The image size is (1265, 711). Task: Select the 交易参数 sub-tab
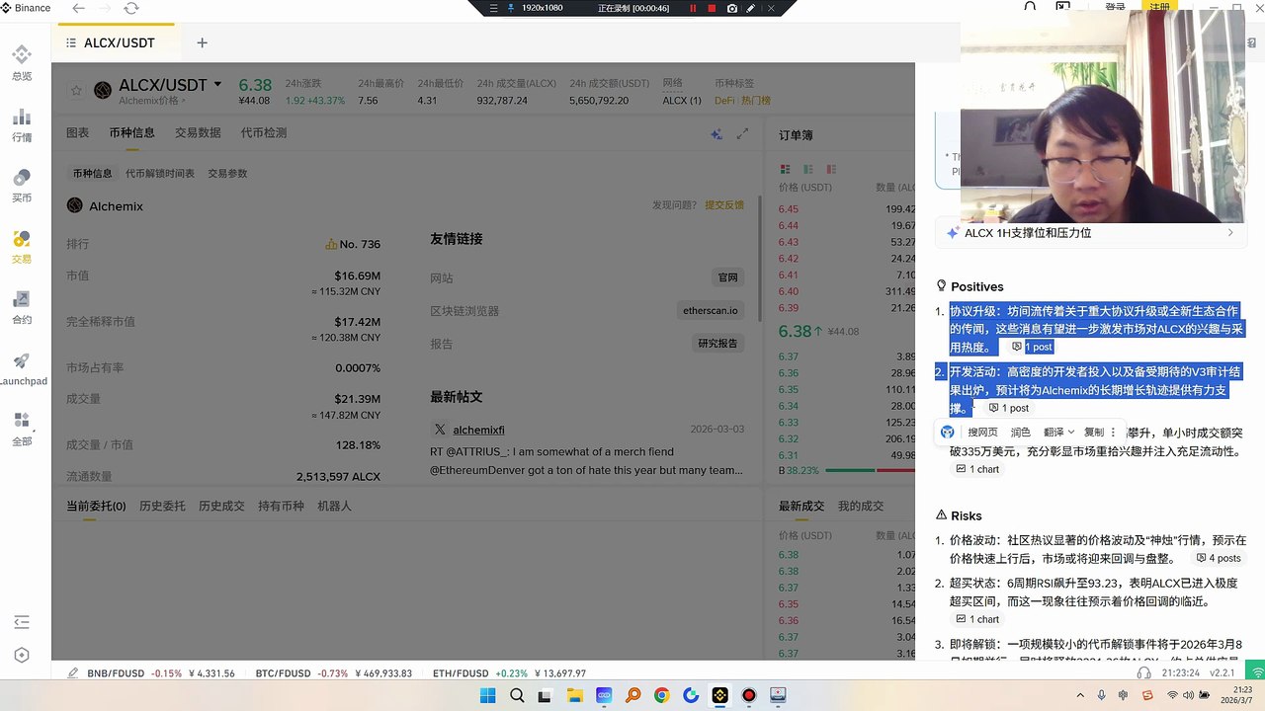pos(227,173)
